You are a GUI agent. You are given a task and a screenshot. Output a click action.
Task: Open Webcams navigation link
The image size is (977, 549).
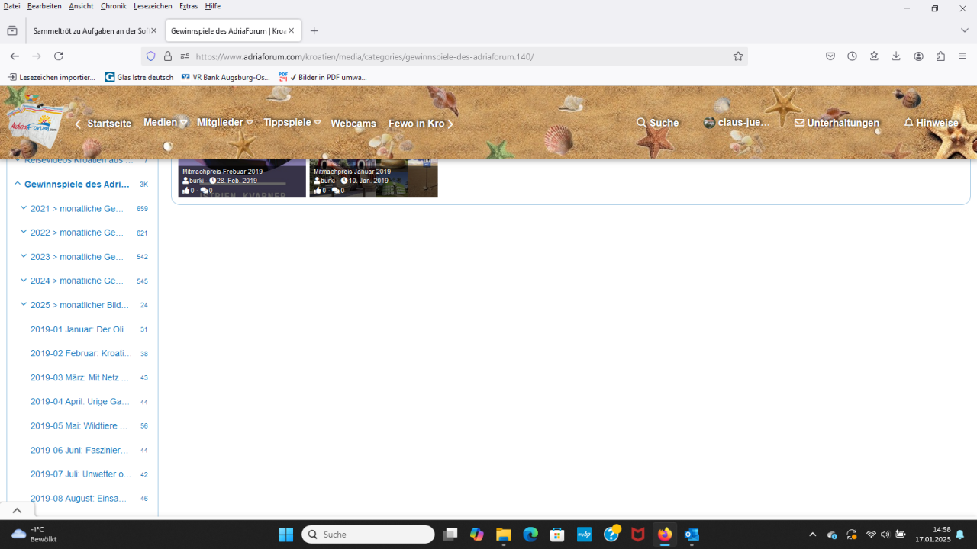pyautogui.click(x=353, y=124)
